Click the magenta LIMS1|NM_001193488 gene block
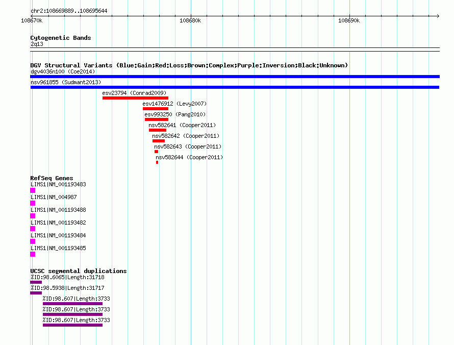This screenshot has width=454, height=345. pyautogui.click(x=33, y=216)
